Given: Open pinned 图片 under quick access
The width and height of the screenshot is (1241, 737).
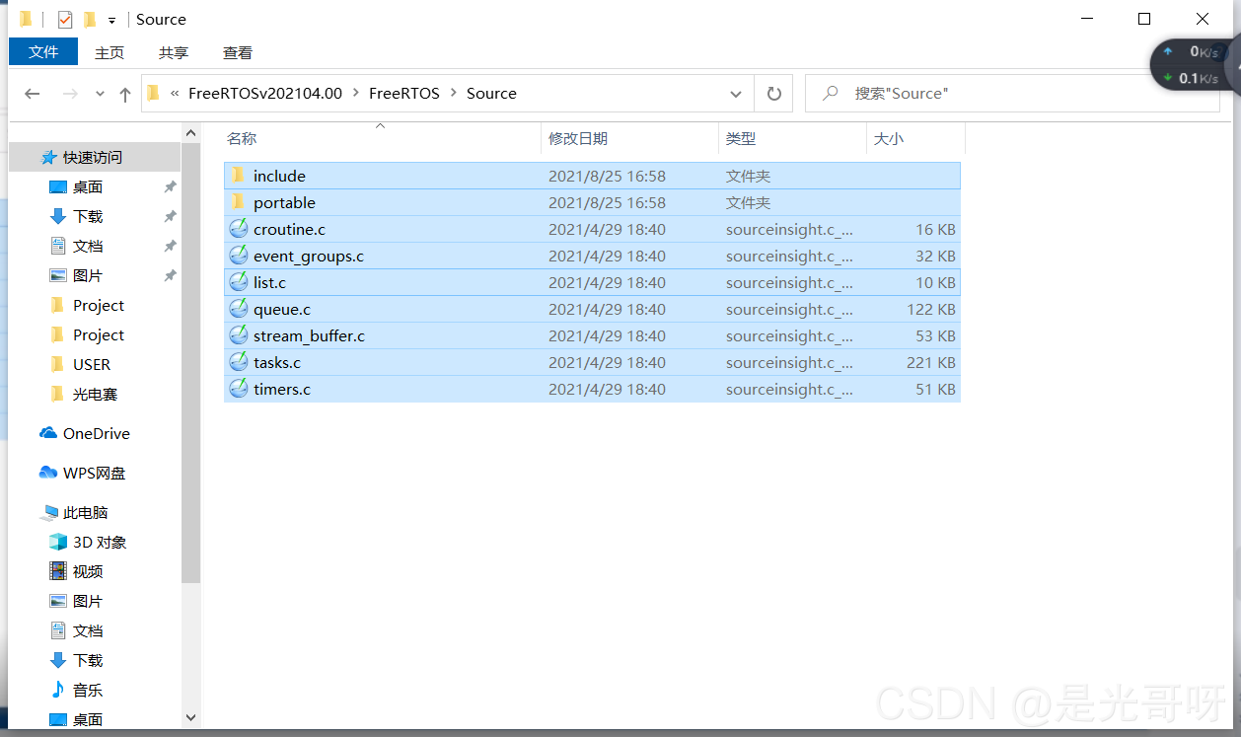Looking at the screenshot, I should (x=88, y=275).
